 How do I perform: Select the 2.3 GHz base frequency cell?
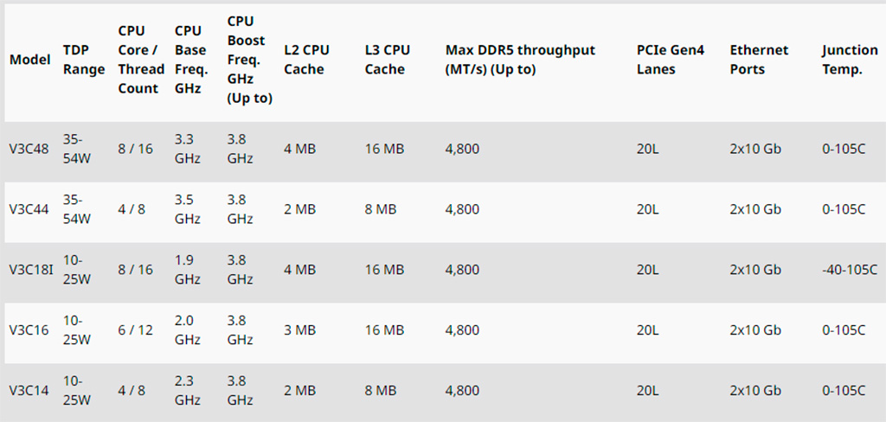pos(188,391)
